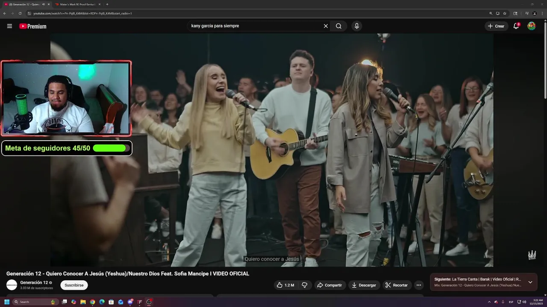
Task: Close the Maker's Mark tab
Action: click(100, 4)
